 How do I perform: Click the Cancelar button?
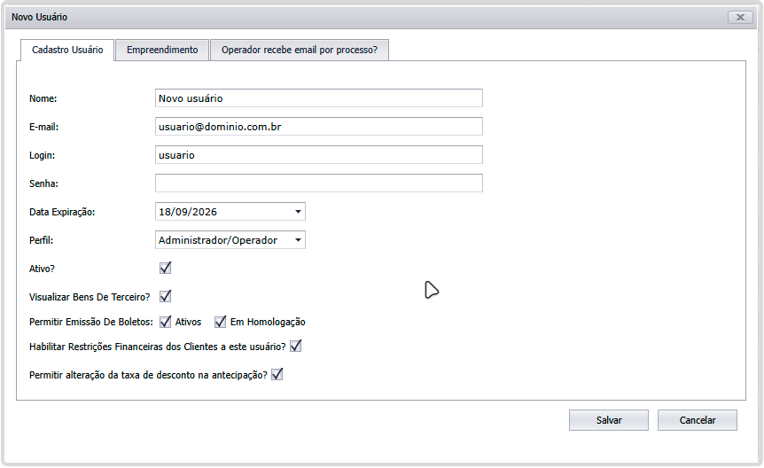[x=697, y=420]
